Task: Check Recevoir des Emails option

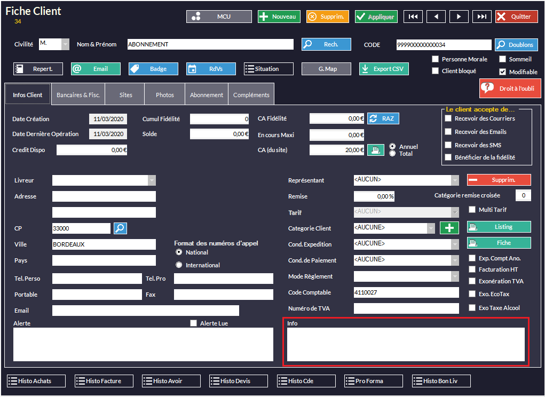Action: pos(448,132)
